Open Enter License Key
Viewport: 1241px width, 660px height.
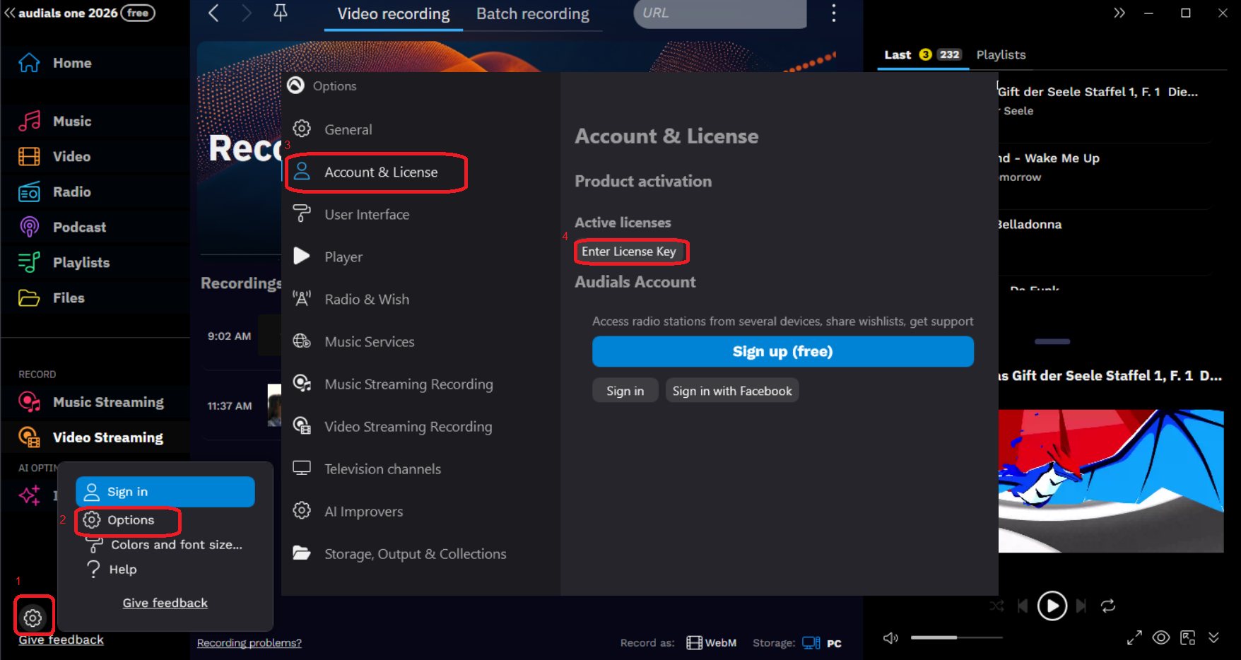(x=631, y=252)
